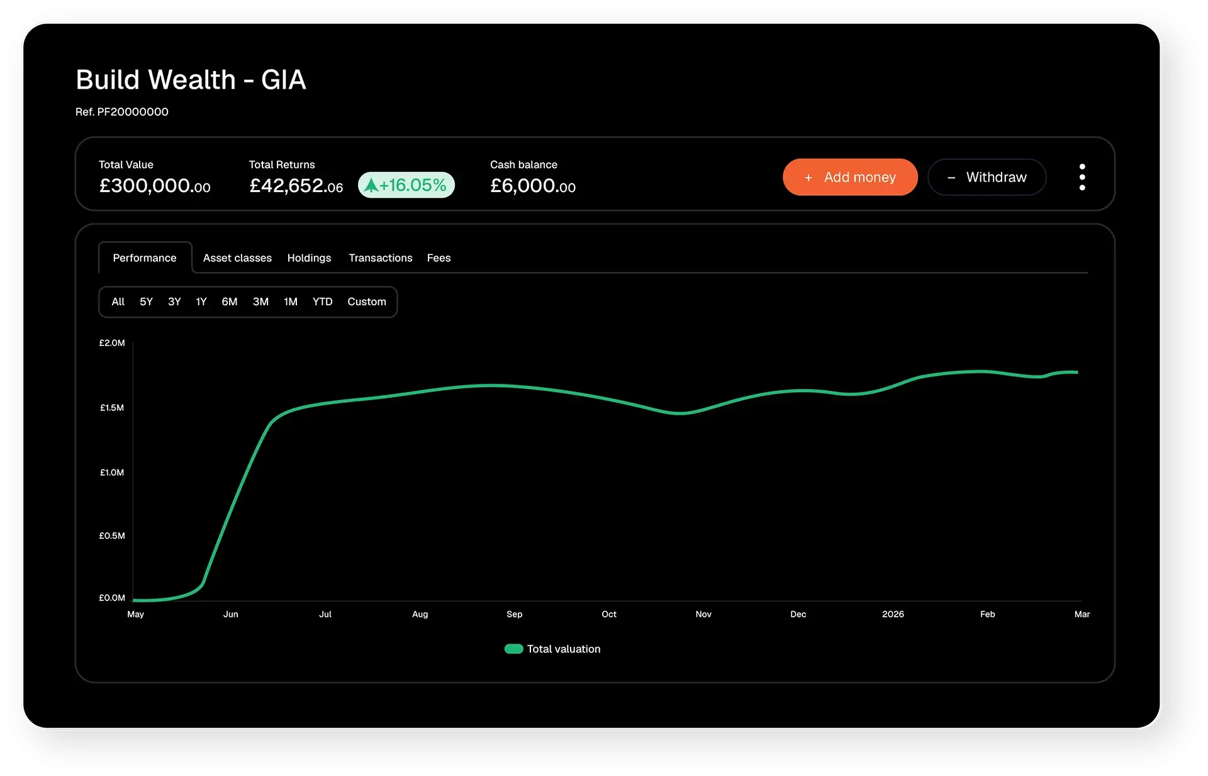Click the Dec x-axis label
The height and width of the screenshot is (776, 1208).
point(798,614)
